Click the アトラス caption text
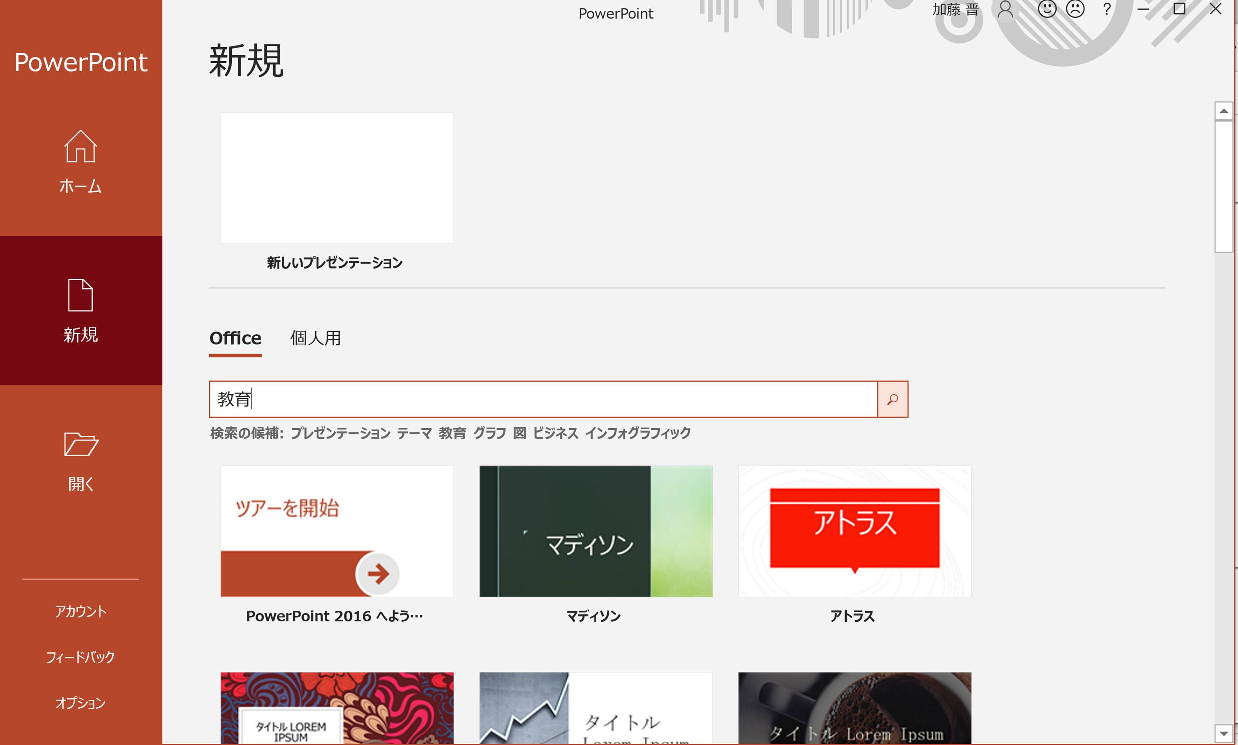1238x745 pixels. click(x=852, y=616)
